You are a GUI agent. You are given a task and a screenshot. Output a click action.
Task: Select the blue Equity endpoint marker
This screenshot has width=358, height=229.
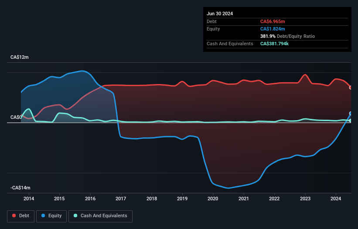click(x=351, y=113)
